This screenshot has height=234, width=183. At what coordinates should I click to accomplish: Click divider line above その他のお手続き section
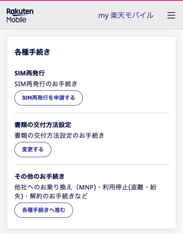click(x=91, y=164)
